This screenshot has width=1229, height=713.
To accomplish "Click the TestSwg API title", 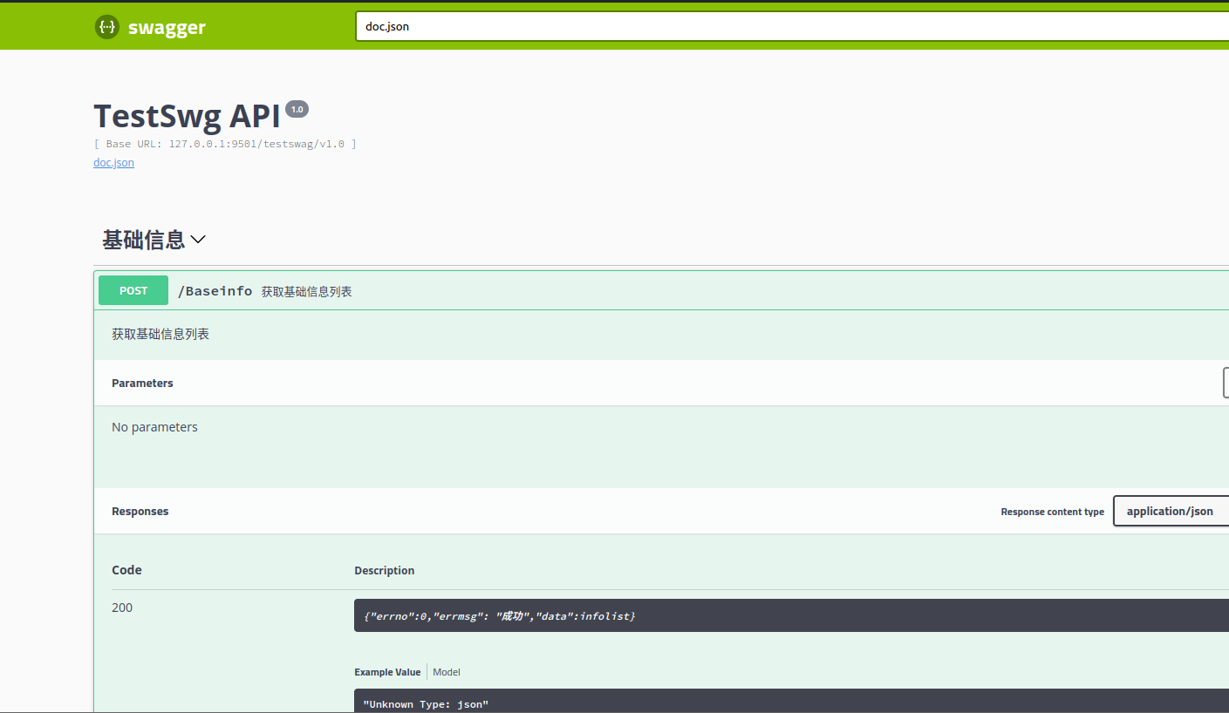I will (x=187, y=116).
